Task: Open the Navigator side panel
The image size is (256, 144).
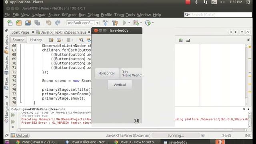Action: (6, 112)
